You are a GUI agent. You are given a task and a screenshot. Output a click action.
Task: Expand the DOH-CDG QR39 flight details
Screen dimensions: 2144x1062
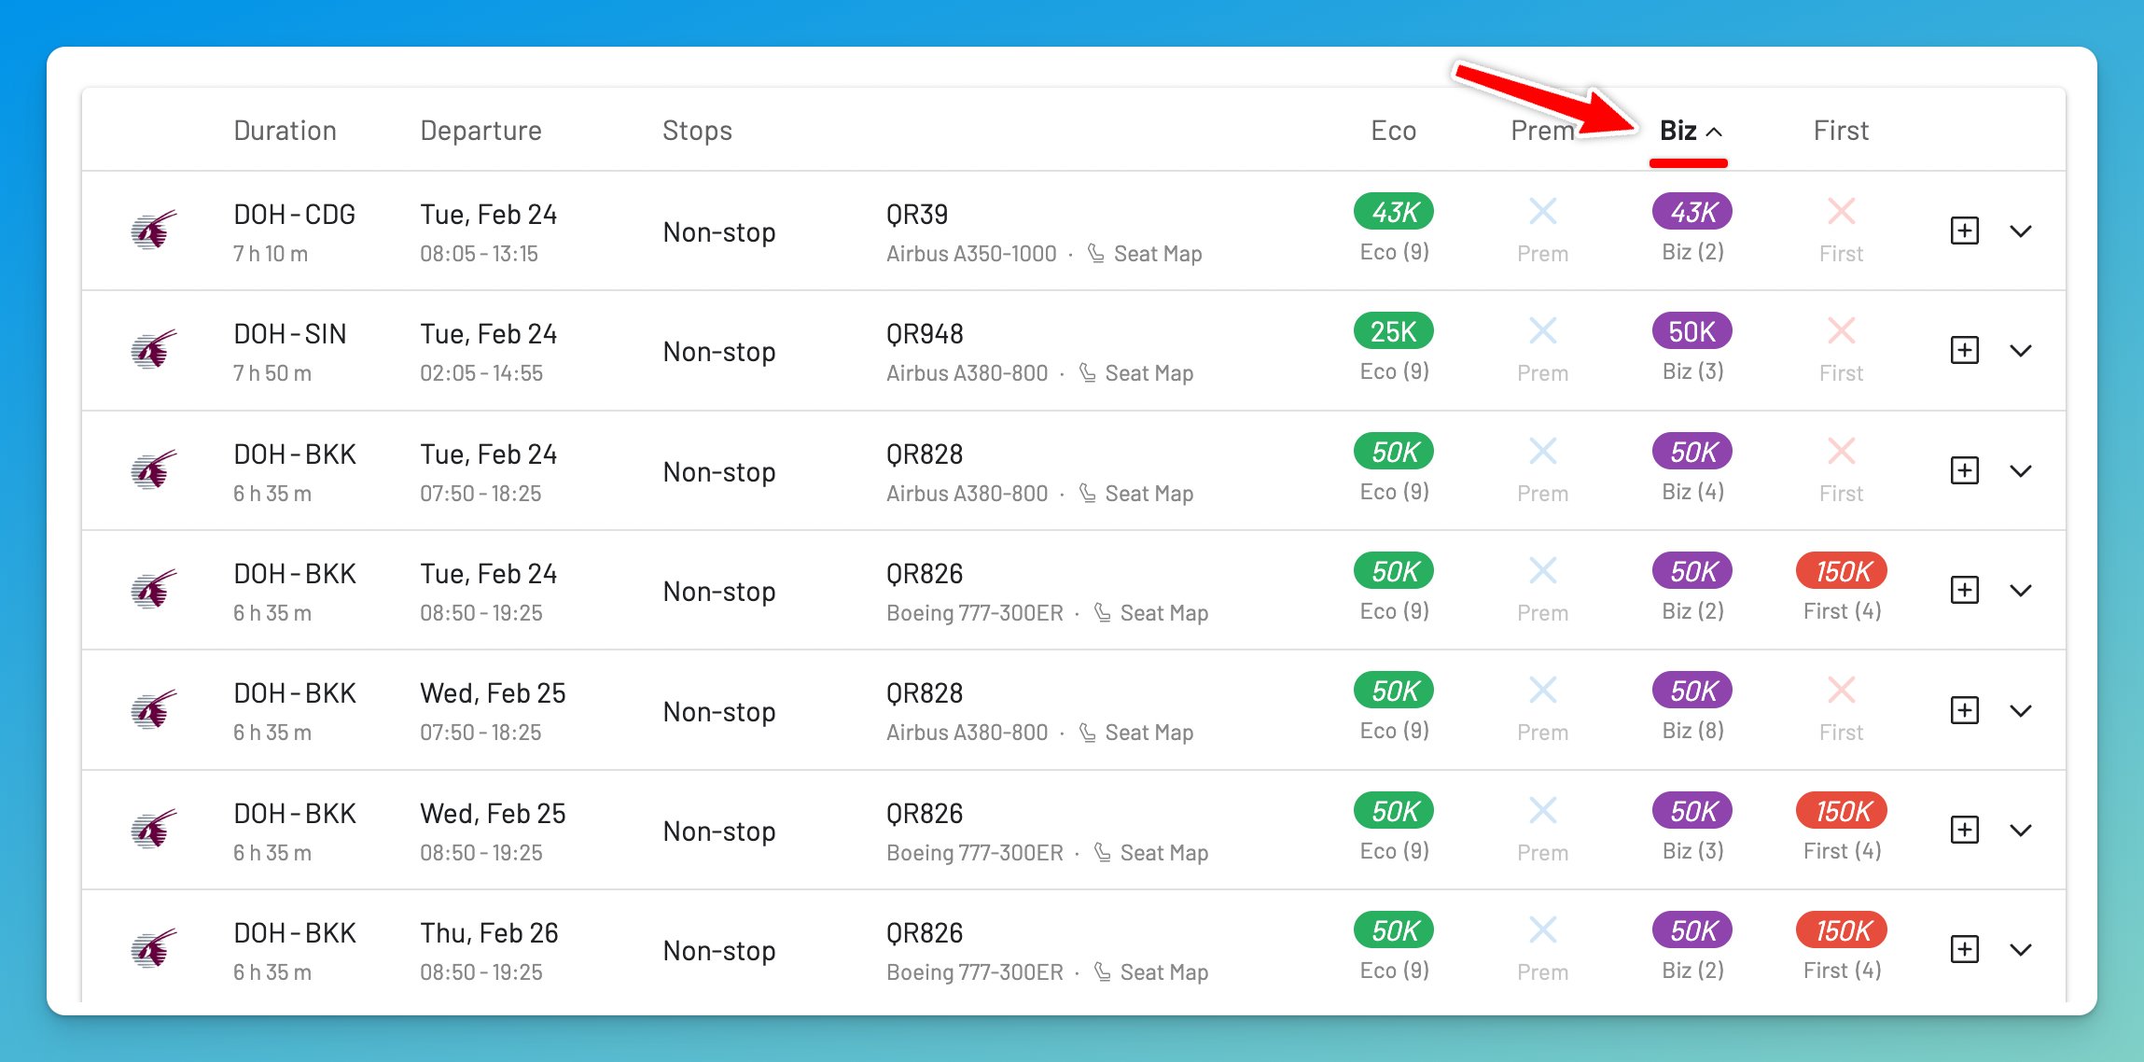[x=2021, y=231]
